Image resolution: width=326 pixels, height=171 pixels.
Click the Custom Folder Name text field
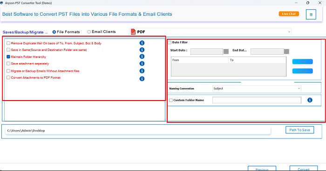pos(257,100)
